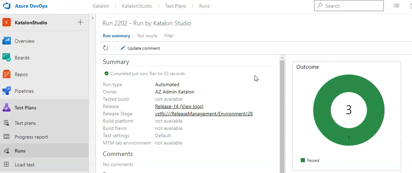Click the green Passed legend swatch
This screenshot has height=173, width=412.
pos(303,160)
